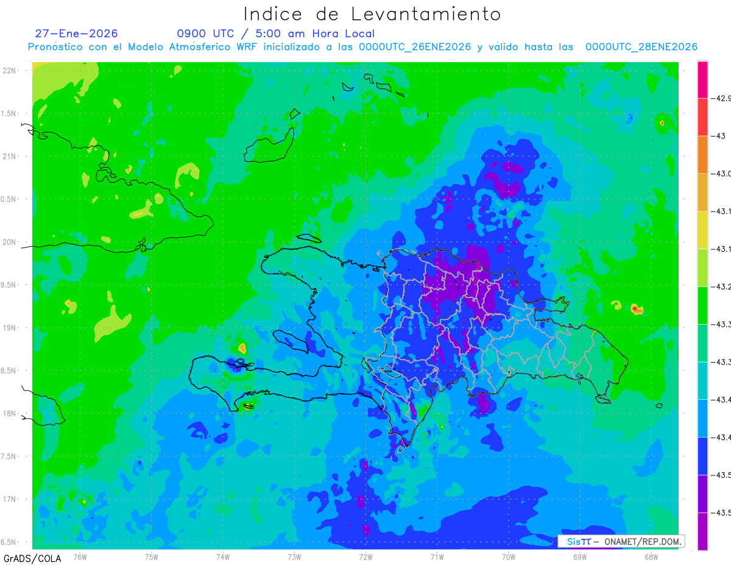Viewport: 731px width, 565px height.
Task: Select the pure bright green legend swatch
Action: (702, 305)
